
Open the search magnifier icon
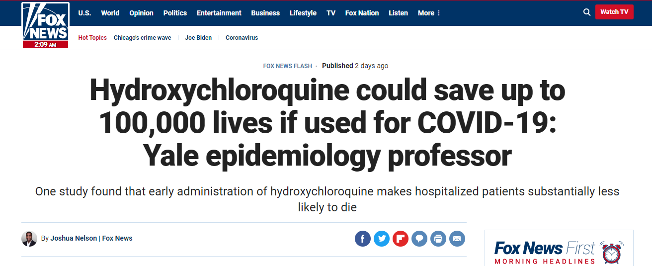coord(587,12)
